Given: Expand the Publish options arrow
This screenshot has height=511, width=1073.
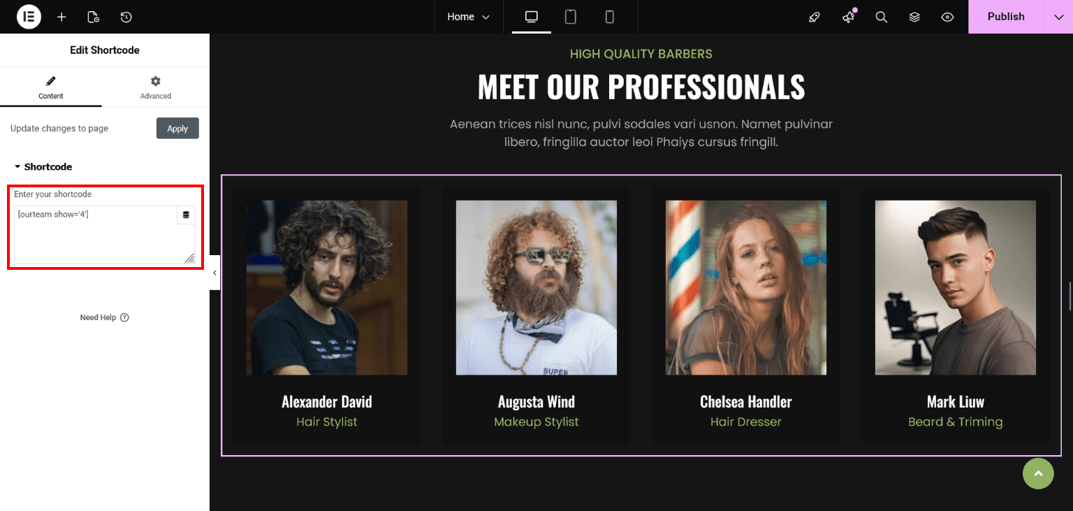Looking at the screenshot, I should [1058, 17].
